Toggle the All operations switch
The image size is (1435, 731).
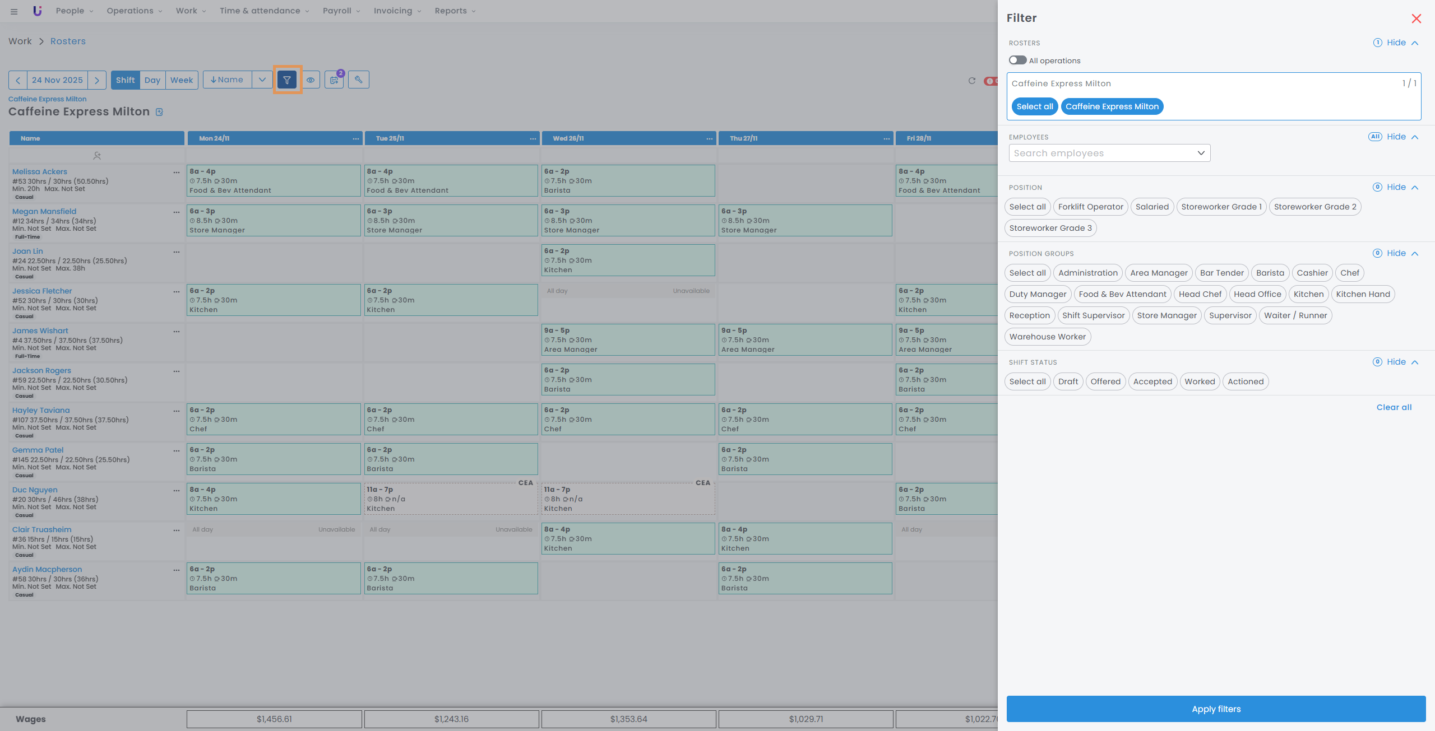tap(1017, 60)
